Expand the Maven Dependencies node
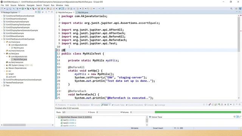242x136 pixels. tap(4, 68)
